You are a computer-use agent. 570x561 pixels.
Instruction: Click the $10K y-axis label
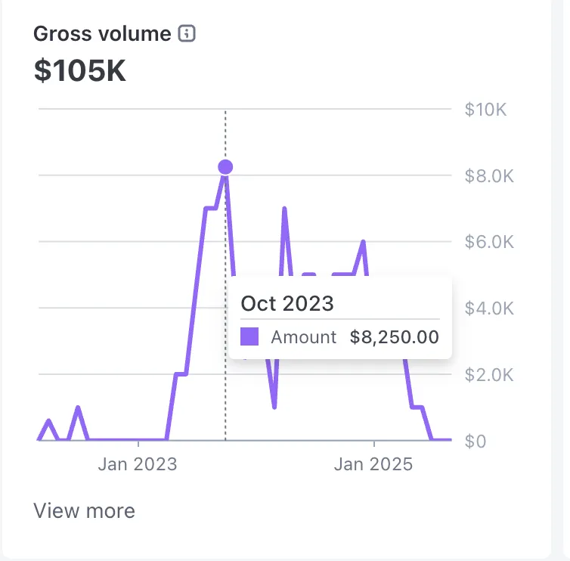click(485, 110)
